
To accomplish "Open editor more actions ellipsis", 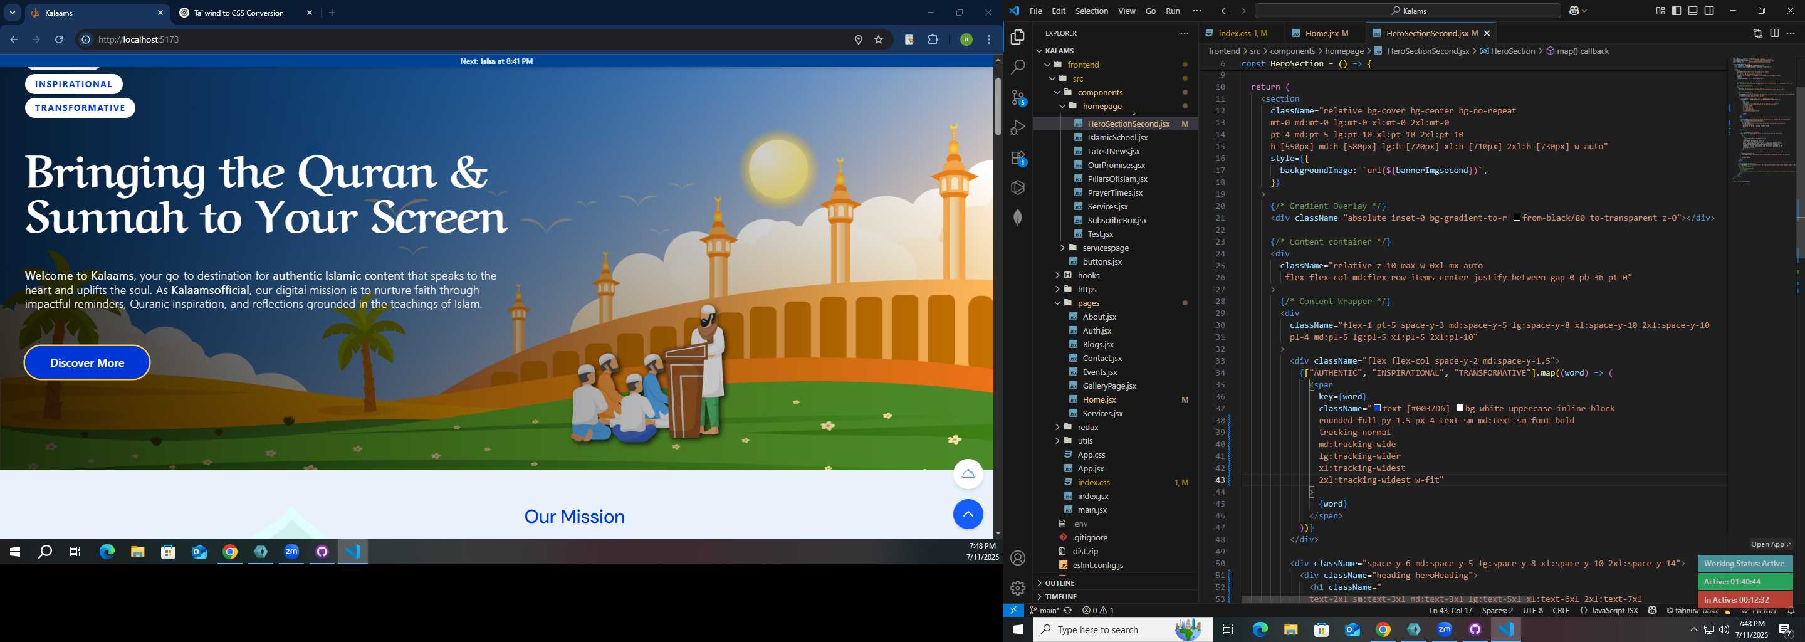I will (x=1791, y=33).
